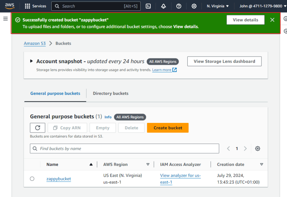Switch to Directory buckets tab
287x197 pixels.
[110, 93]
